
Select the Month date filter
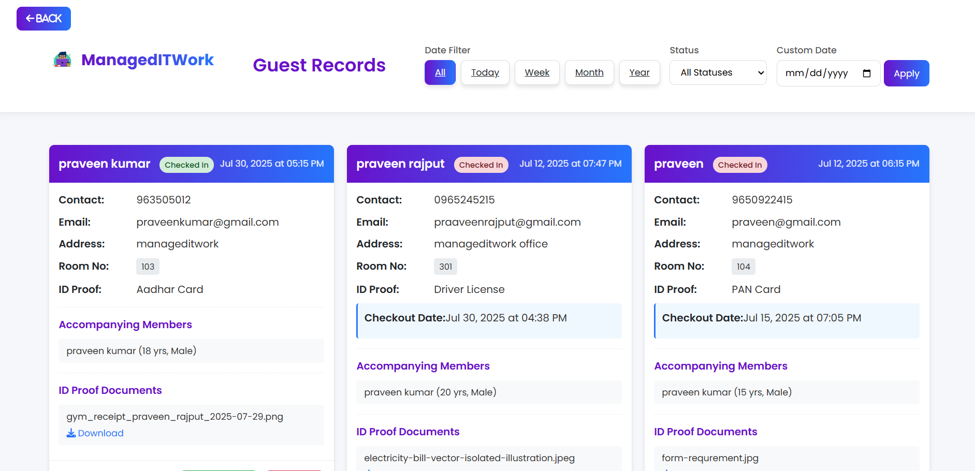coord(589,72)
